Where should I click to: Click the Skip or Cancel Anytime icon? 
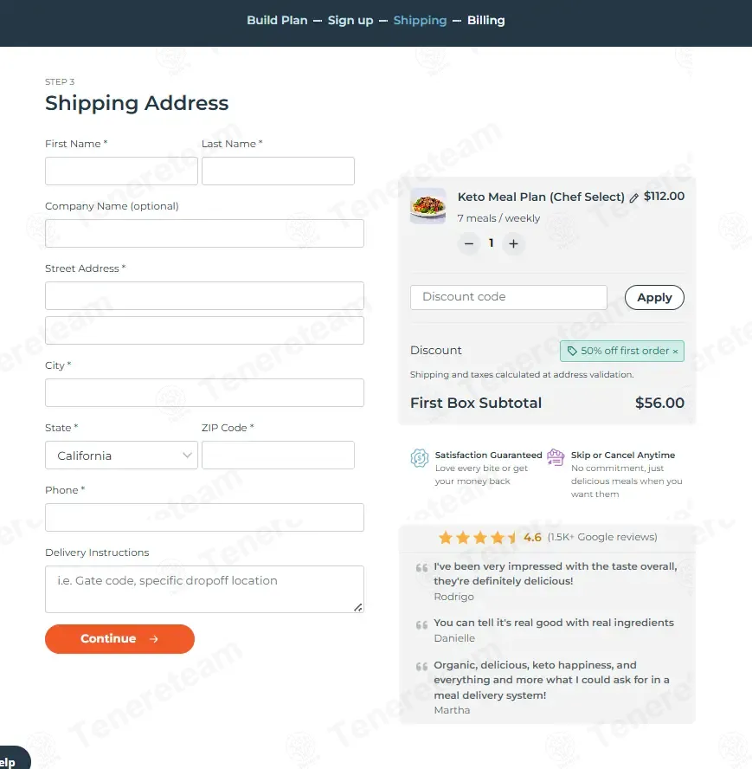[556, 457]
